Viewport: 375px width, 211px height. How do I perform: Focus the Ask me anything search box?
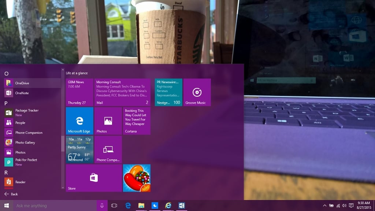(x=55, y=206)
